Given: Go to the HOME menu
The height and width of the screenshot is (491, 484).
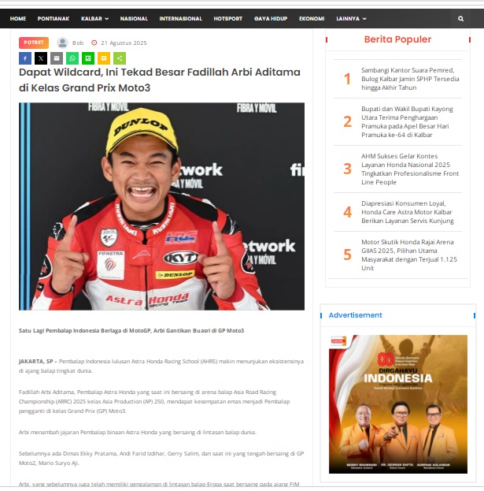Looking at the screenshot, I should pos(18,19).
